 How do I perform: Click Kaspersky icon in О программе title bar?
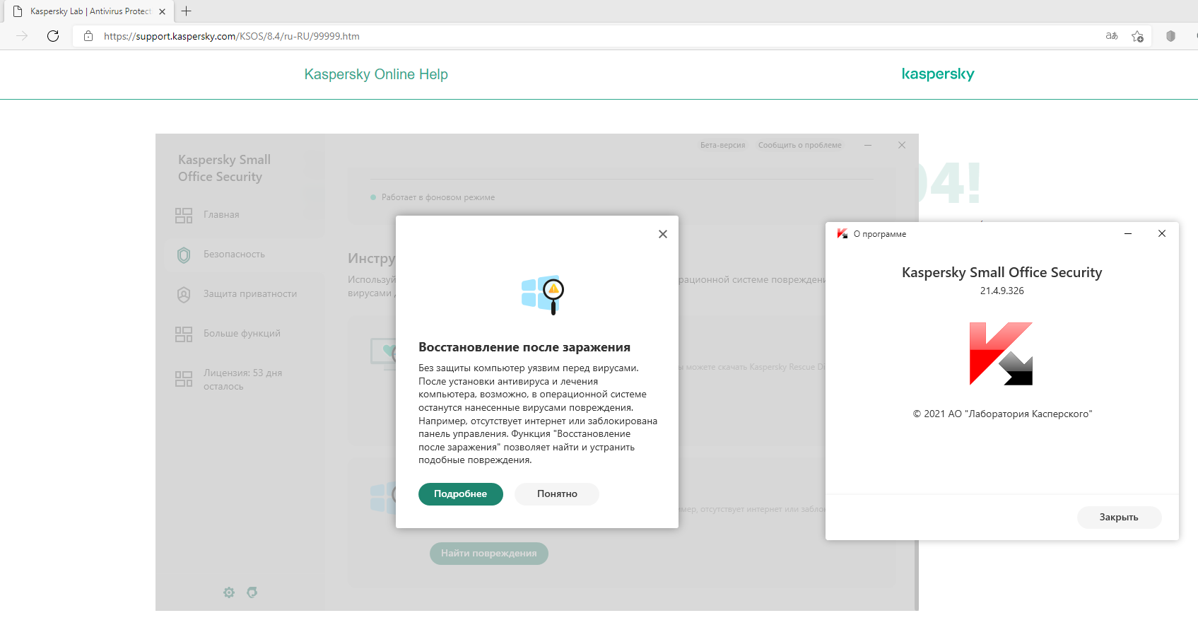[x=842, y=233]
